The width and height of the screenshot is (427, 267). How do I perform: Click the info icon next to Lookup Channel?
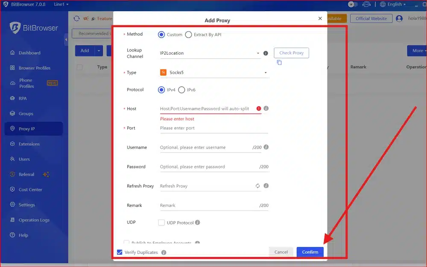point(265,53)
